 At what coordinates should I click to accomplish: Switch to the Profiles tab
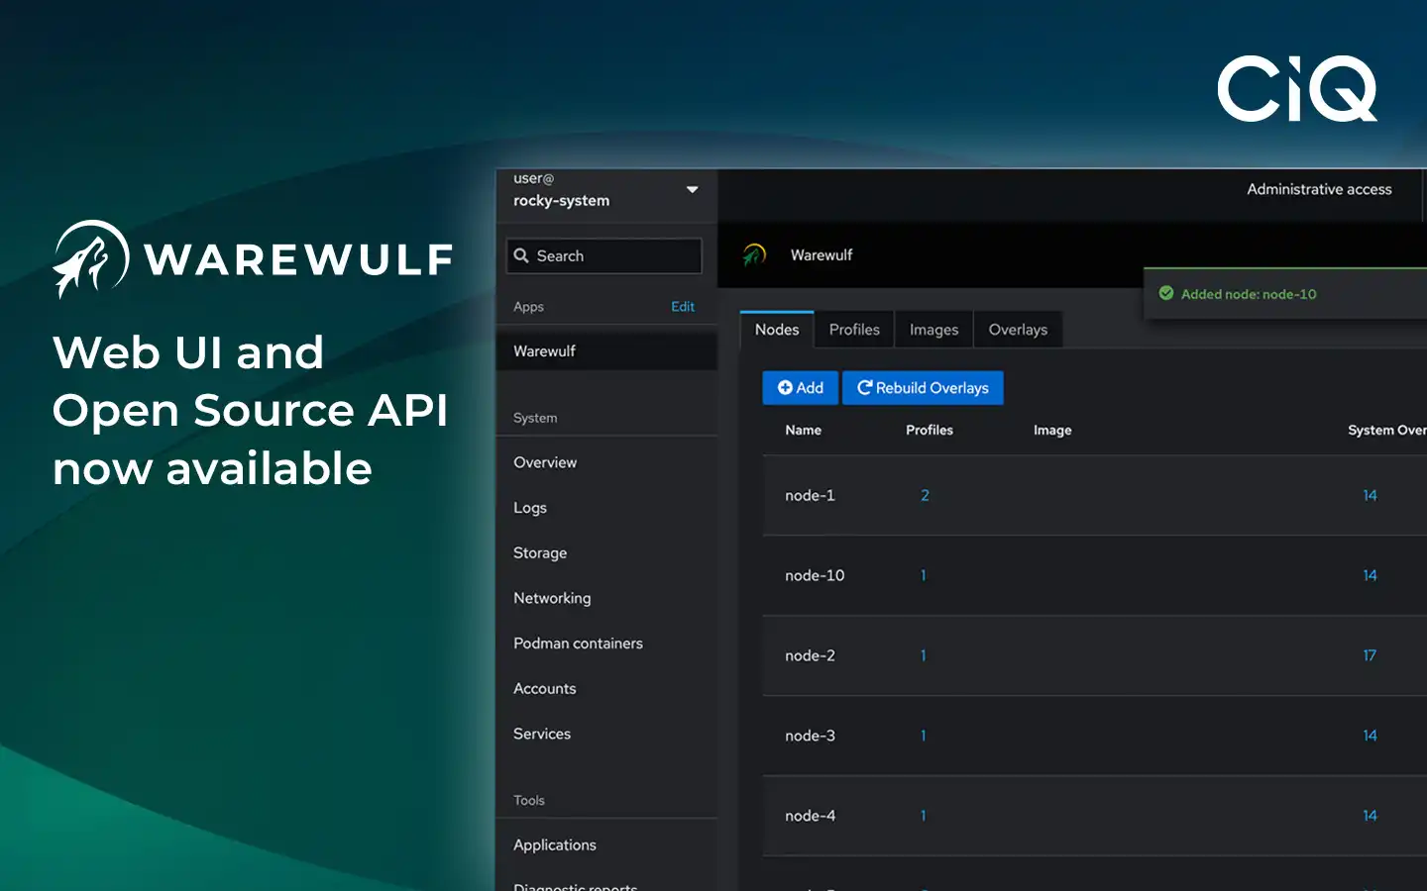(x=854, y=329)
